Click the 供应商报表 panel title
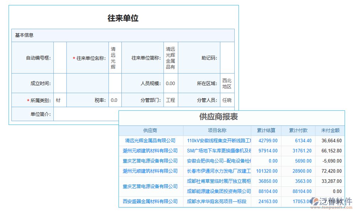356x213 pixels. [219, 117]
